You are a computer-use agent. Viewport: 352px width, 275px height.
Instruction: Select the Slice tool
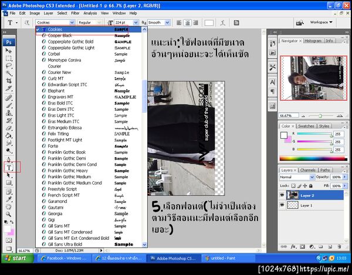[x=9, y=88]
